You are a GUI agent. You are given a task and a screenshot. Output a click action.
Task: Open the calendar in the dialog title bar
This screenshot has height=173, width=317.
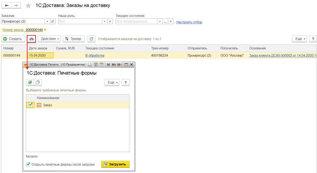(101, 65)
